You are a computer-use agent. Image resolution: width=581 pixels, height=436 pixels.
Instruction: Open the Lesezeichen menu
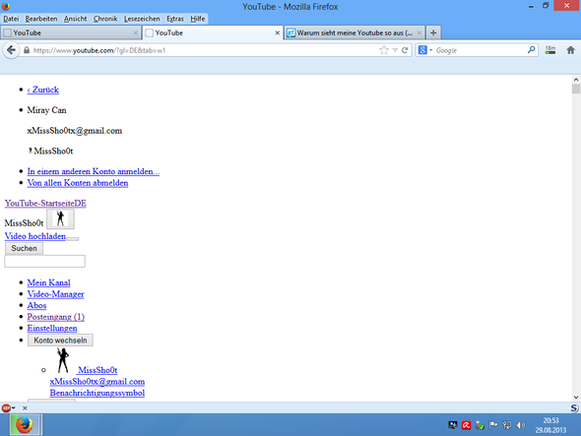(x=142, y=19)
